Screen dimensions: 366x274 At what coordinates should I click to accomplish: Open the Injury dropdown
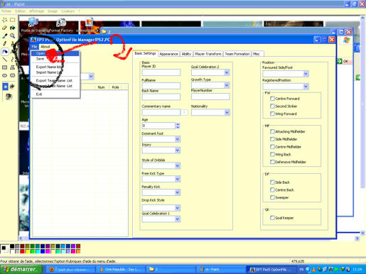tap(178, 150)
